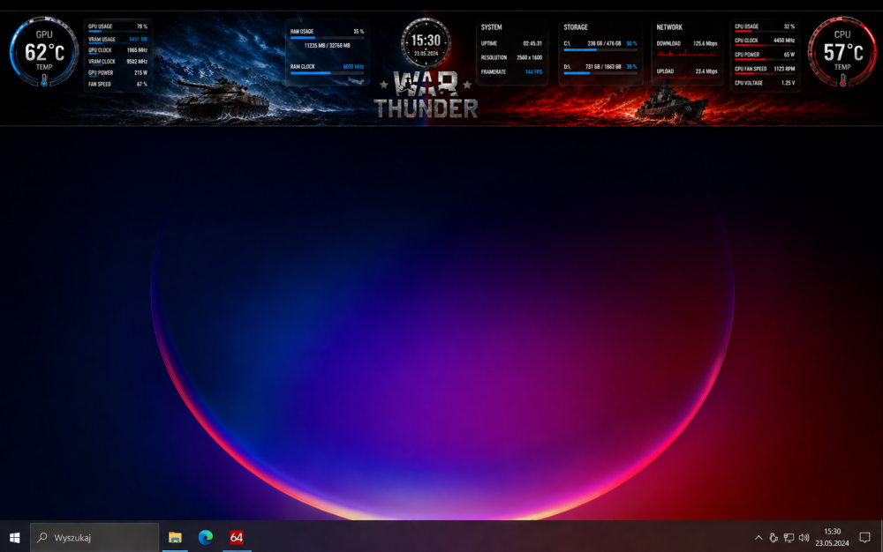Expand the hidden system tray icons chevron
Image resolution: width=883 pixels, height=552 pixels.
coord(758,537)
